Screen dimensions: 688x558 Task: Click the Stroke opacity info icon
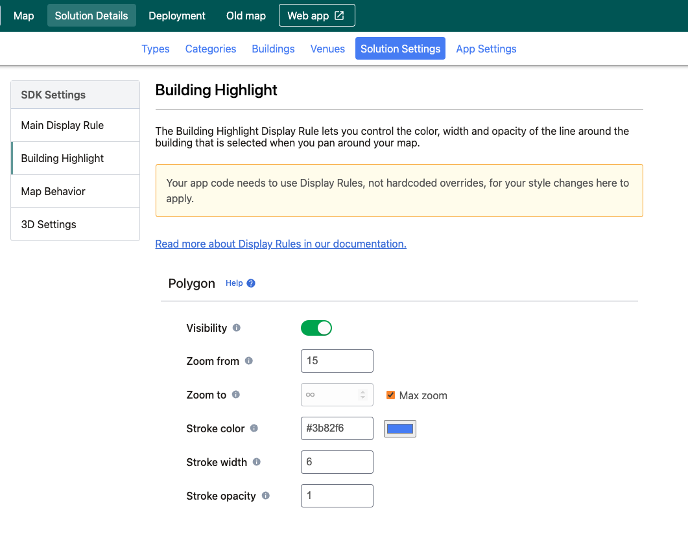pos(266,496)
